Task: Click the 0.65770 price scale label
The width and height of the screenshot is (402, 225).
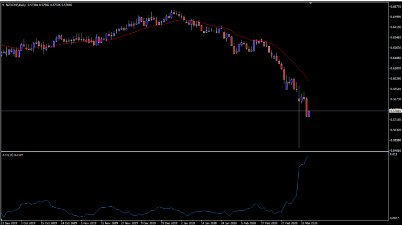Action: pos(394,7)
